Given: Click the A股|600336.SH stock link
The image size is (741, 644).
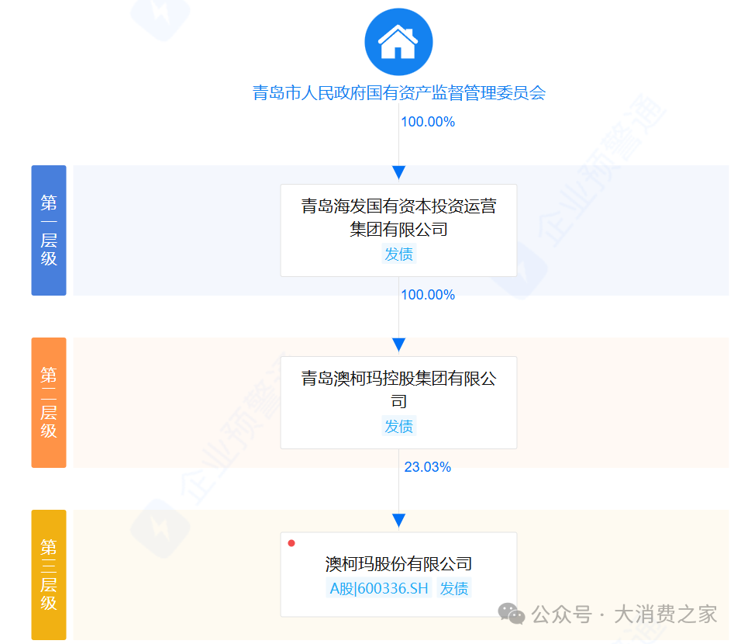Looking at the screenshot, I should pyautogui.click(x=377, y=589).
